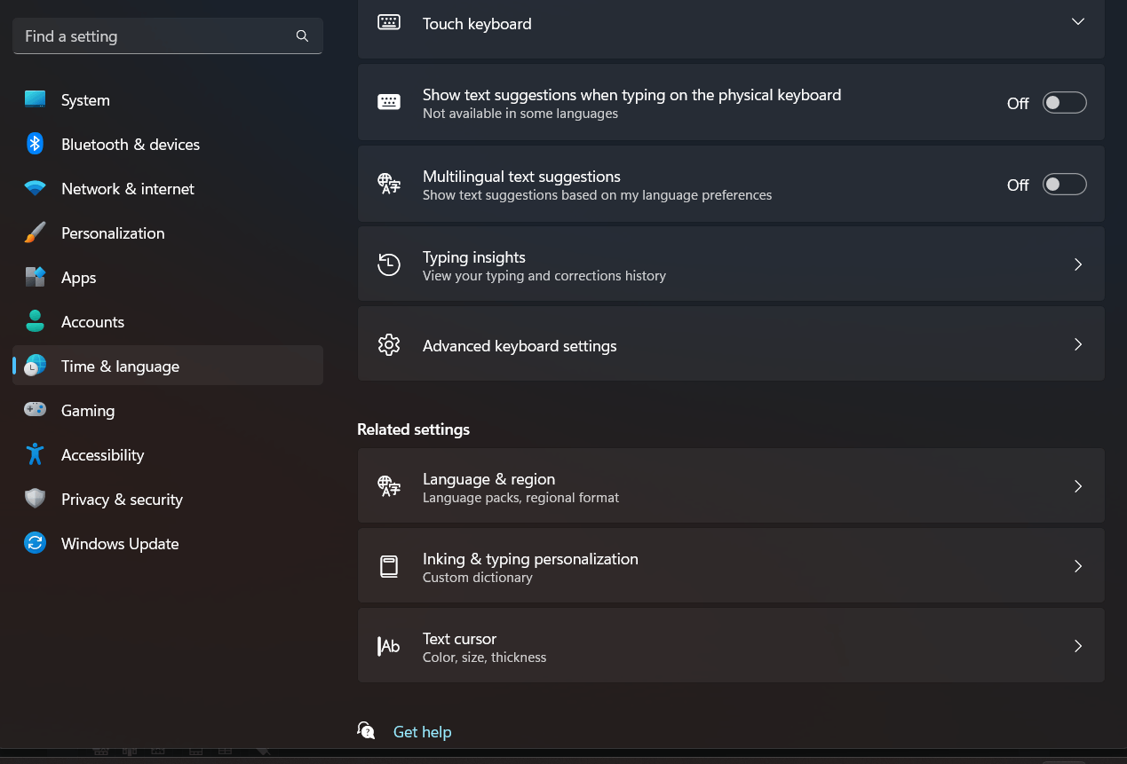Open Language & region related setting
This screenshot has height=764, width=1127.
coord(730,486)
